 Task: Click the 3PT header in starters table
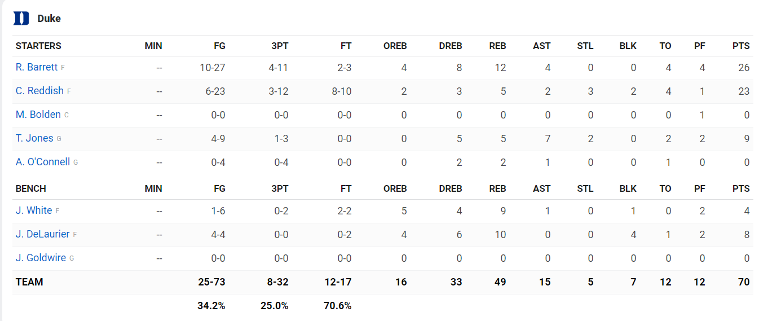point(280,46)
